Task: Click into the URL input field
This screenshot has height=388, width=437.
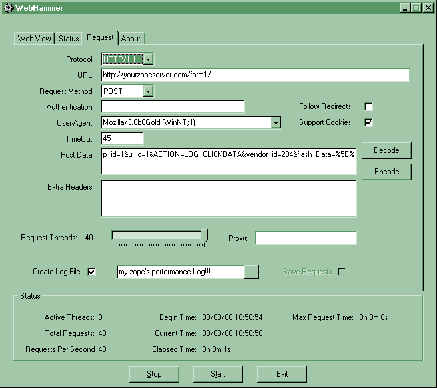Action: (255, 75)
